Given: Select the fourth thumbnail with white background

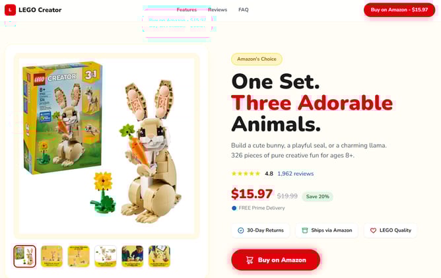Looking at the screenshot, I should coord(106,256).
